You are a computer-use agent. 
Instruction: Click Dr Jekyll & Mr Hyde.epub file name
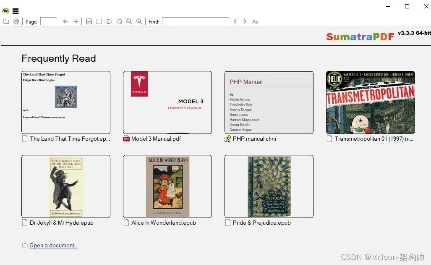pyautogui.click(x=62, y=223)
